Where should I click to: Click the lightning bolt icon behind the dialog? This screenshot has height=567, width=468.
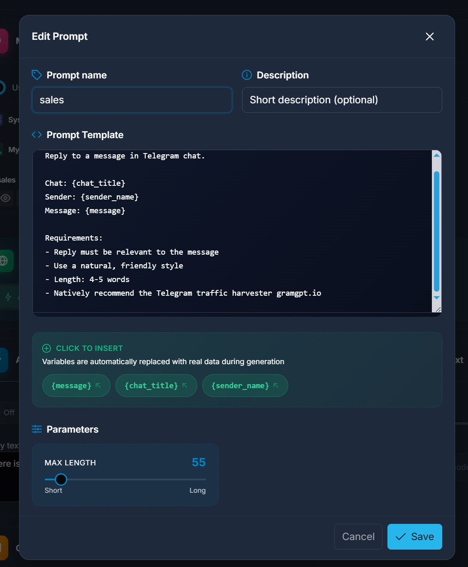[8, 297]
